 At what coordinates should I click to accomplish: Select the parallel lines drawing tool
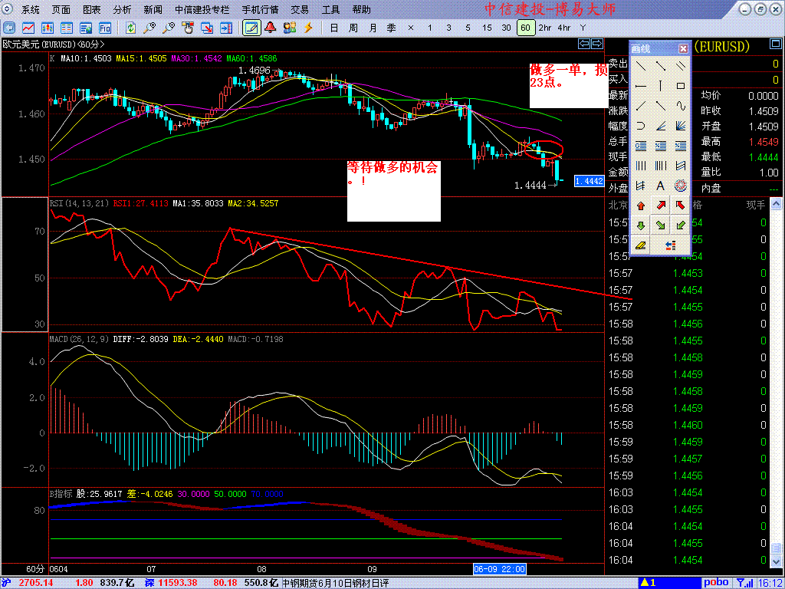pos(681,65)
